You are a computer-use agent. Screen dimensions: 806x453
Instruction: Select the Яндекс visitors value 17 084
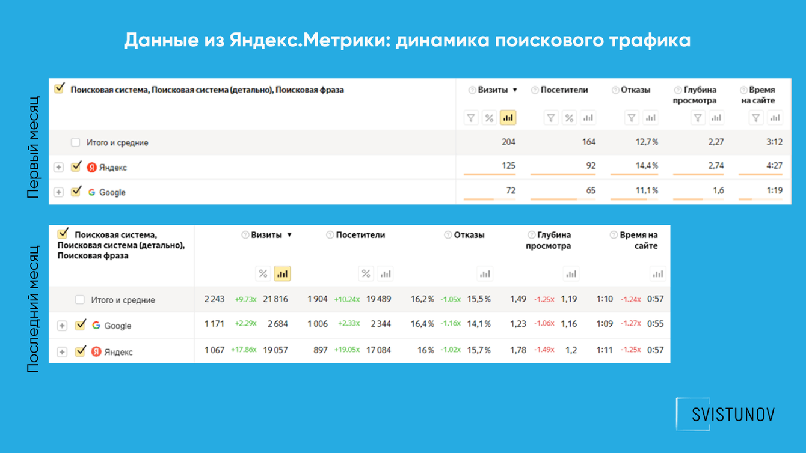tap(378, 350)
